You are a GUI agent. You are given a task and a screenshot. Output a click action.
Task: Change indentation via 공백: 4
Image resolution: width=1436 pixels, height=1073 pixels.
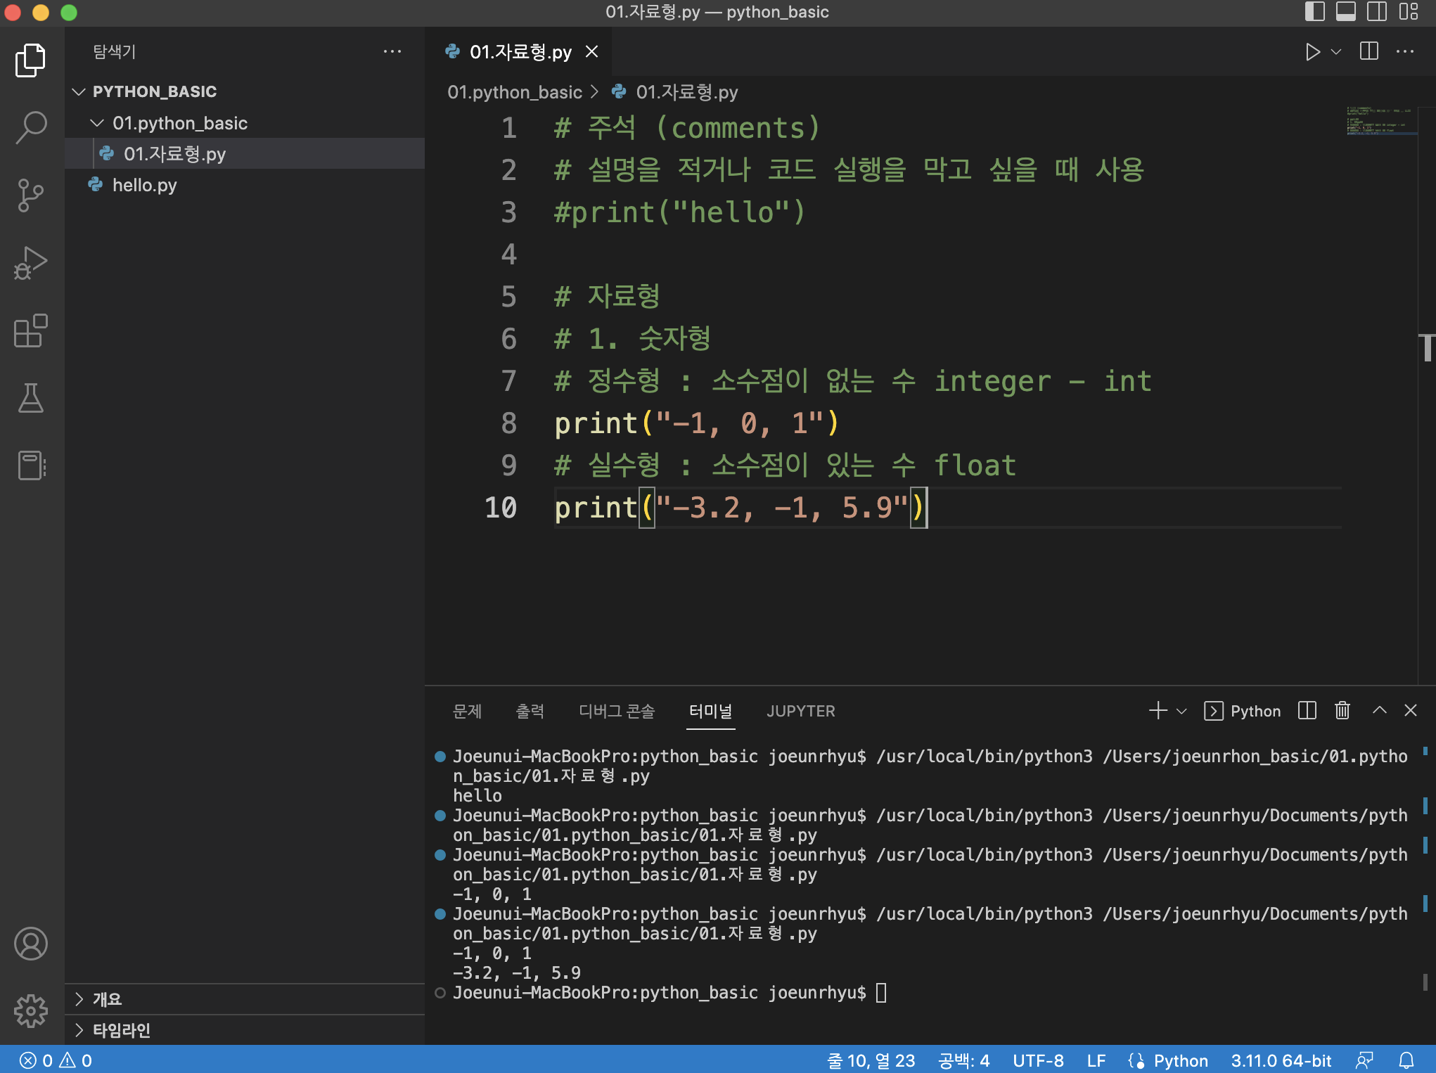[963, 1060]
